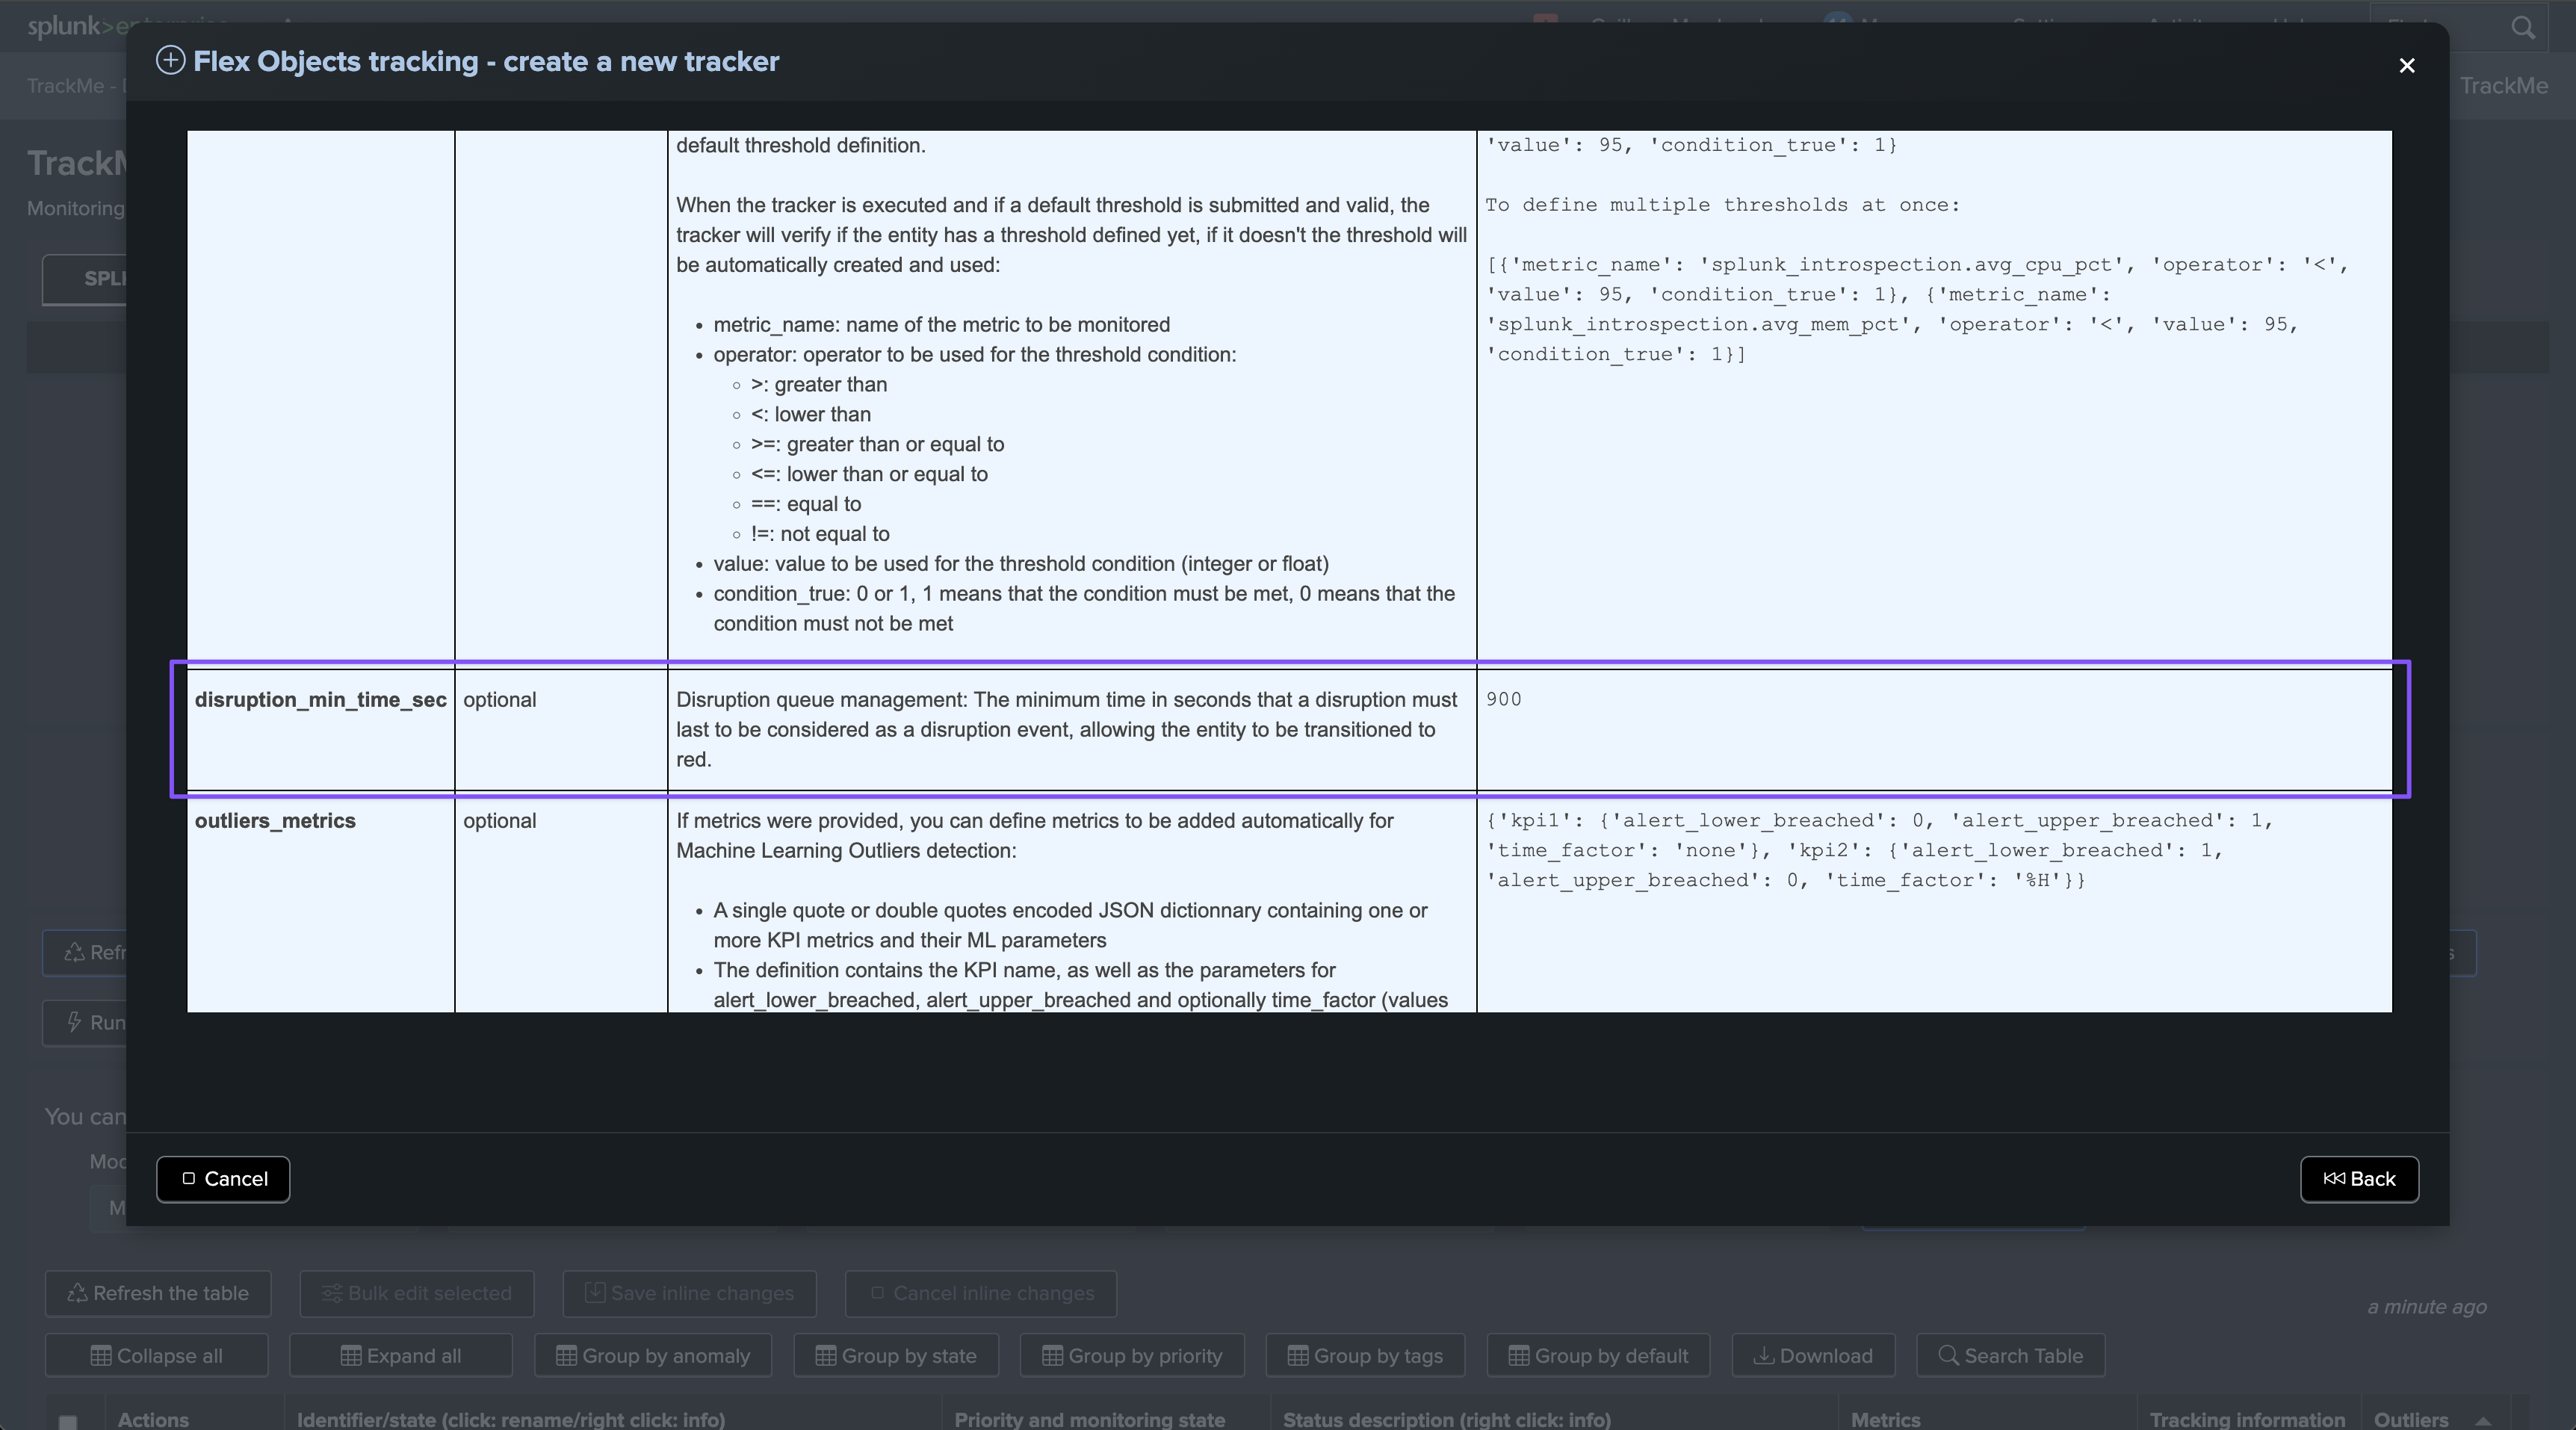Image resolution: width=2576 pixels, height=1430 pixels.
Task: Click Collapse all
Action: [157, 1356]
